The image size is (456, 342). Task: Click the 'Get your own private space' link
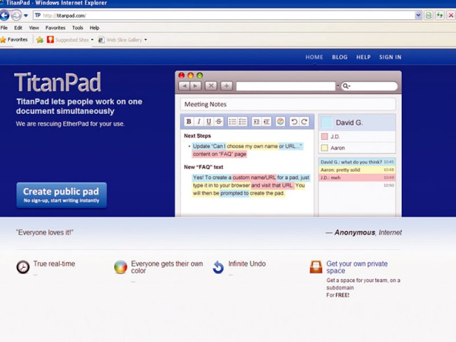(x=357, y=267)
